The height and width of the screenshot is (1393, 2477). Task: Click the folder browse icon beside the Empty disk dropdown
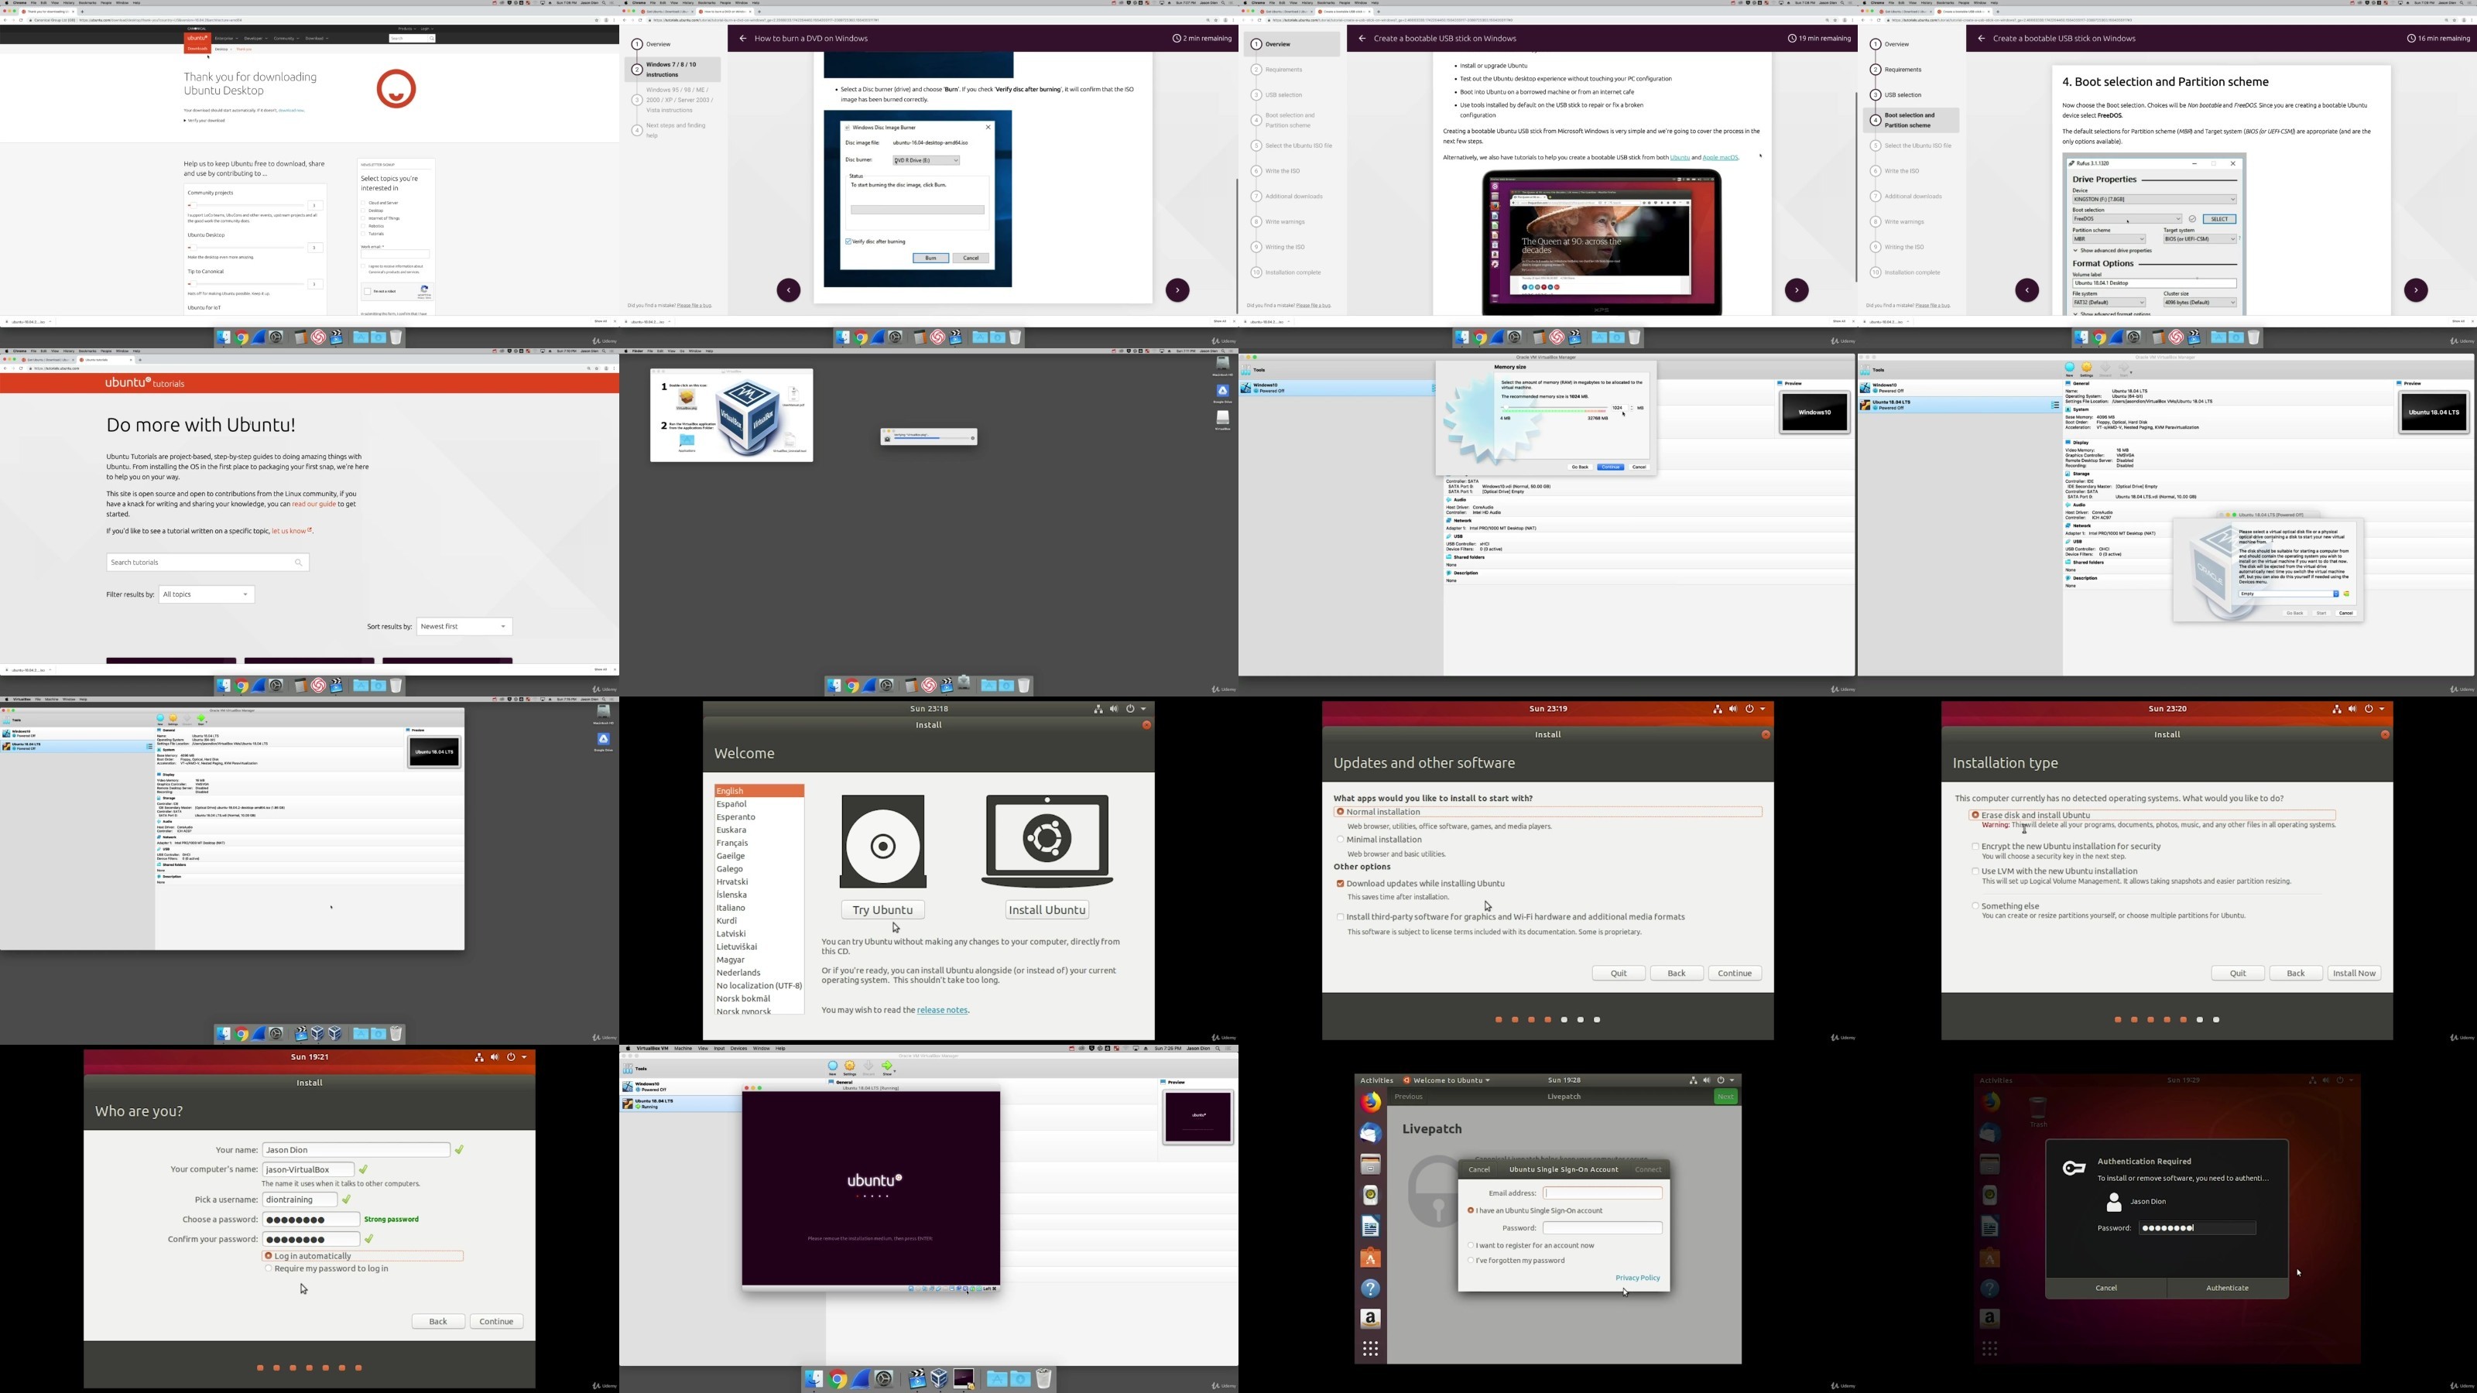pos(2346,594)
